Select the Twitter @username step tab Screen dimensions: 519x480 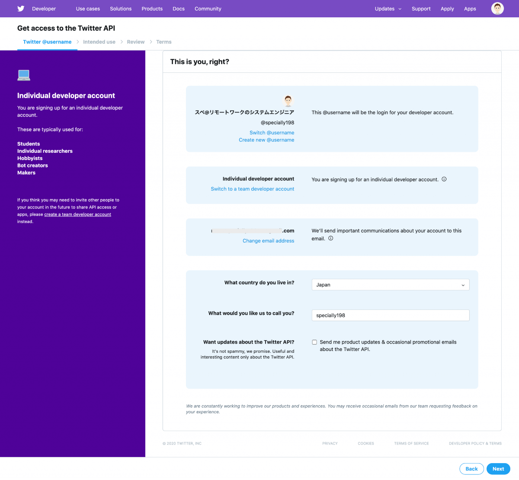(47, 42)
